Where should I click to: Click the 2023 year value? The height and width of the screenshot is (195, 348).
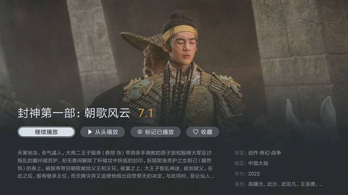pyautogui.click(x=254, y=174)
